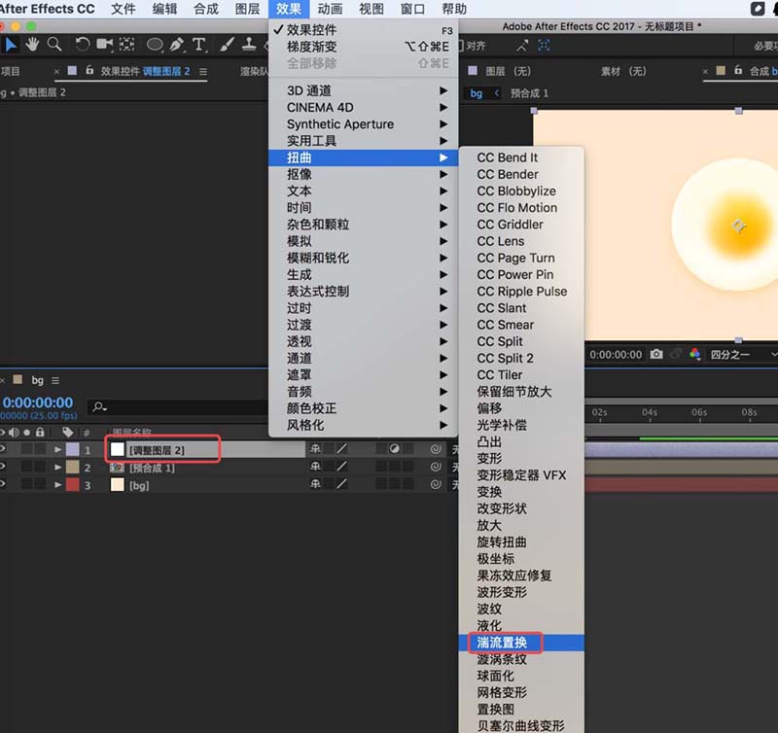Toggle quality switch for 预合成 1 layer
Image resolution: width=778 pixels, height=733 pixels.
pos(342,467)
